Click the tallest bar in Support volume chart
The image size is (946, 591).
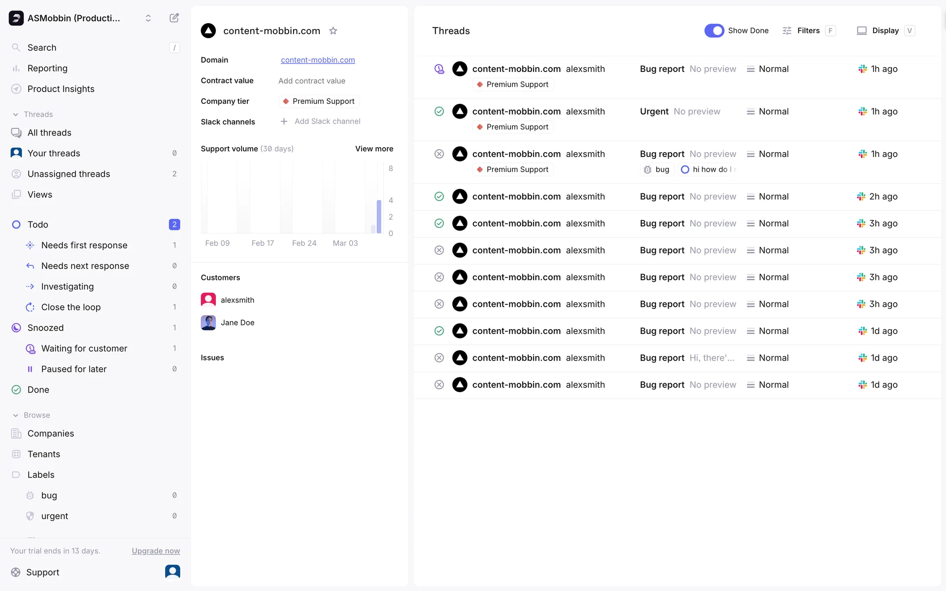[x=379, y=217]
